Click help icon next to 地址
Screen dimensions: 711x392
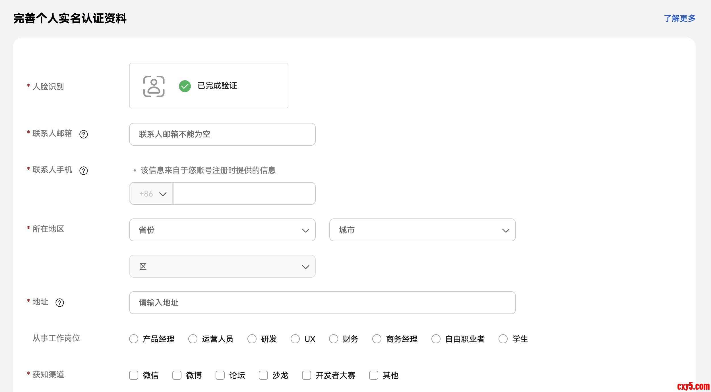point(60,303)
